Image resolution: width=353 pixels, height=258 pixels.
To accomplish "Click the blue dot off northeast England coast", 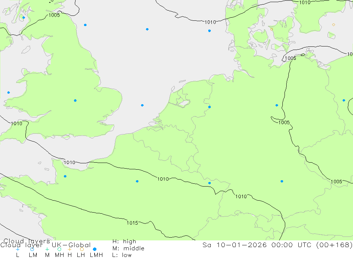I will 85,25.
